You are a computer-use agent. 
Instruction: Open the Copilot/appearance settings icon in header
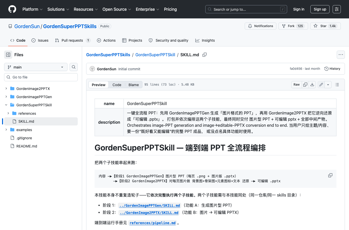point(337,9)
